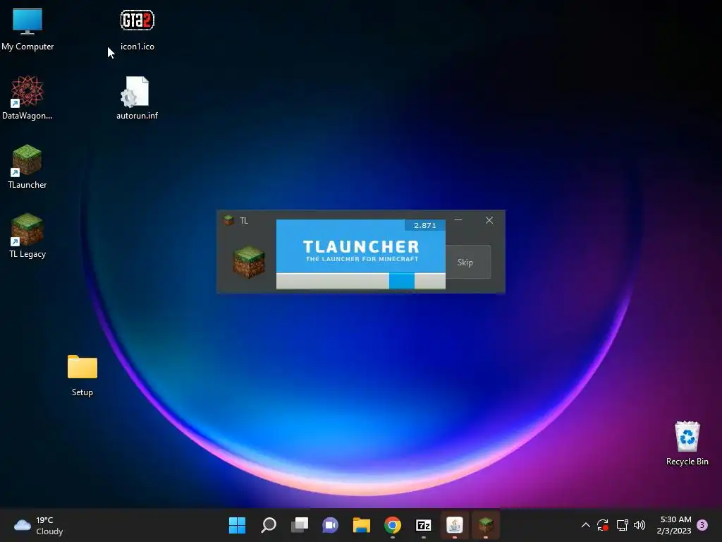Open network settings tray icon

pos(622,525)
